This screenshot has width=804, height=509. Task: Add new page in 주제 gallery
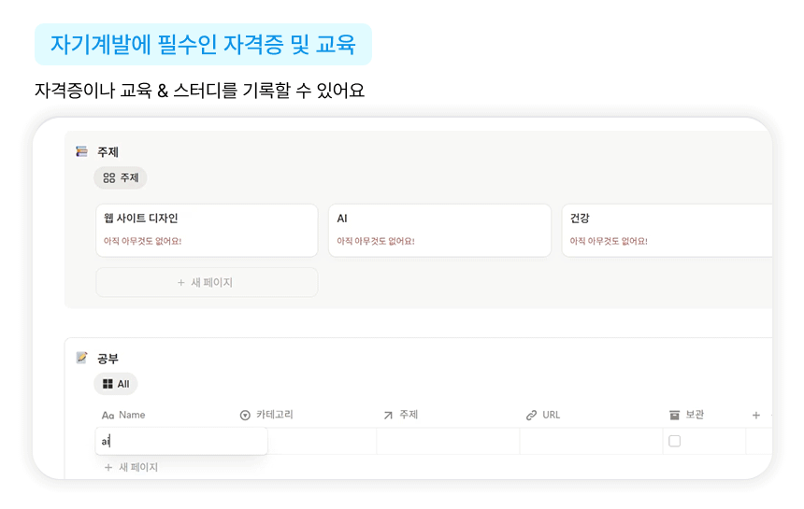[207, 282]
